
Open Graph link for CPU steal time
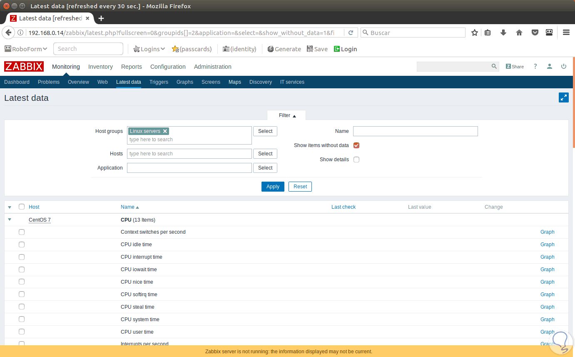tap(547, 307)
